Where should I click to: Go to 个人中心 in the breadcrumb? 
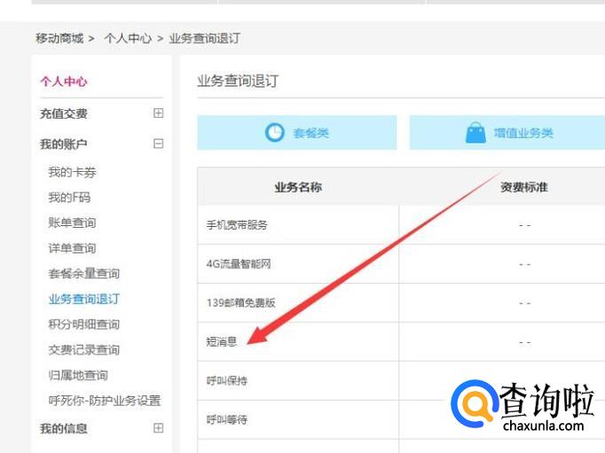(128, 38)
